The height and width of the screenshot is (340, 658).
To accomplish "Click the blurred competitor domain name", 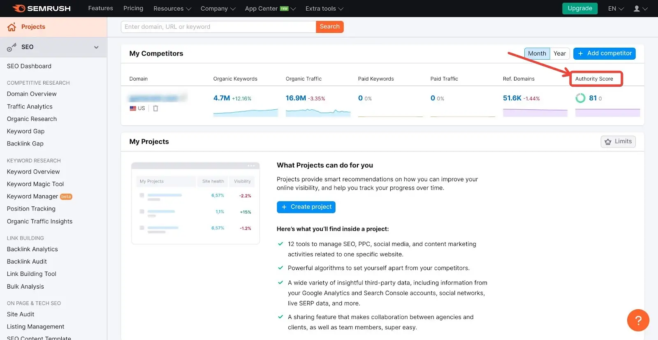I will pyautogui.click(x=158, y=98).
